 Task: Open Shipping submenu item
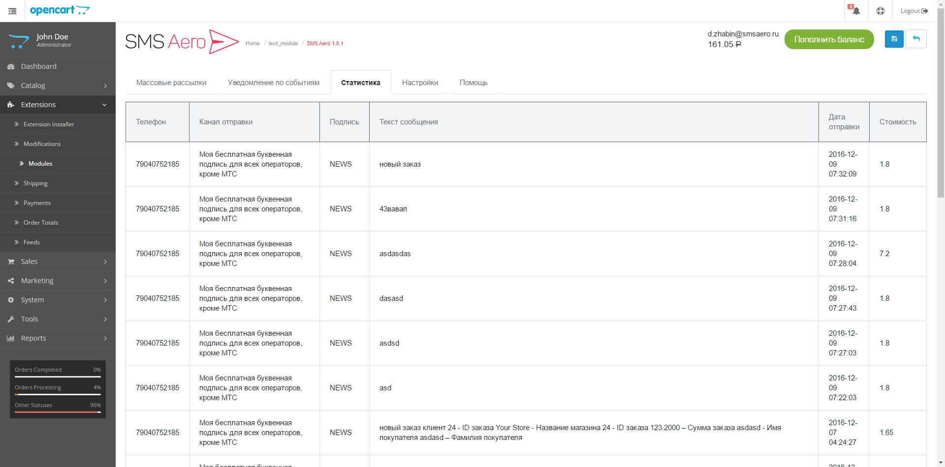pos(58,183)
